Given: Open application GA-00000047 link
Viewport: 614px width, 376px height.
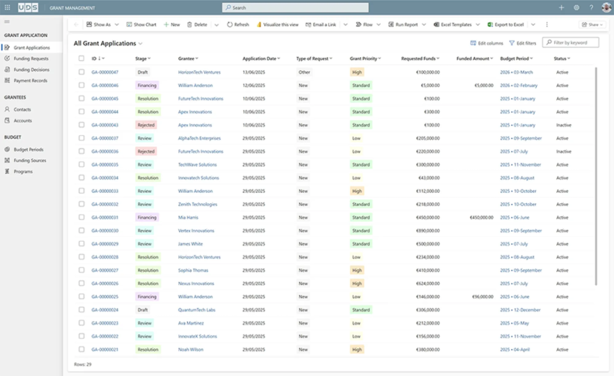Looking at the screenshot, I should coord(105,72).
